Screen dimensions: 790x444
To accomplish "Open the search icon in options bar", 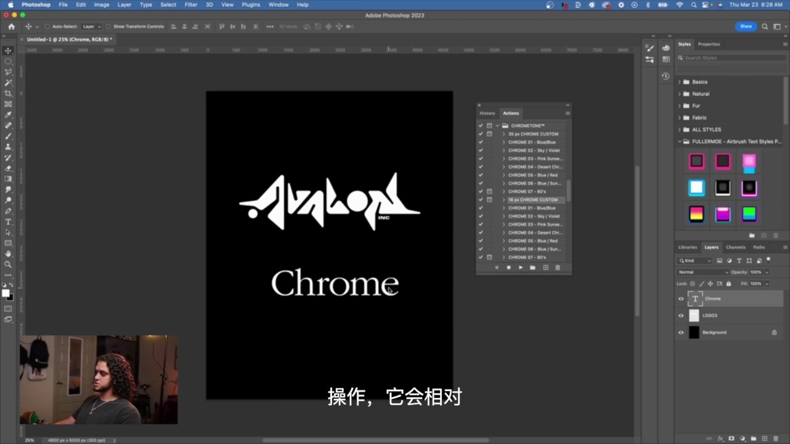I will click(765, 27).
